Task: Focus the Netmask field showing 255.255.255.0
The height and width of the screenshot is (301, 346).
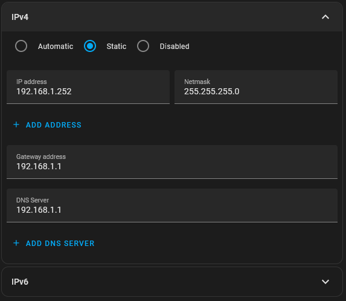Action: [256, 87]
